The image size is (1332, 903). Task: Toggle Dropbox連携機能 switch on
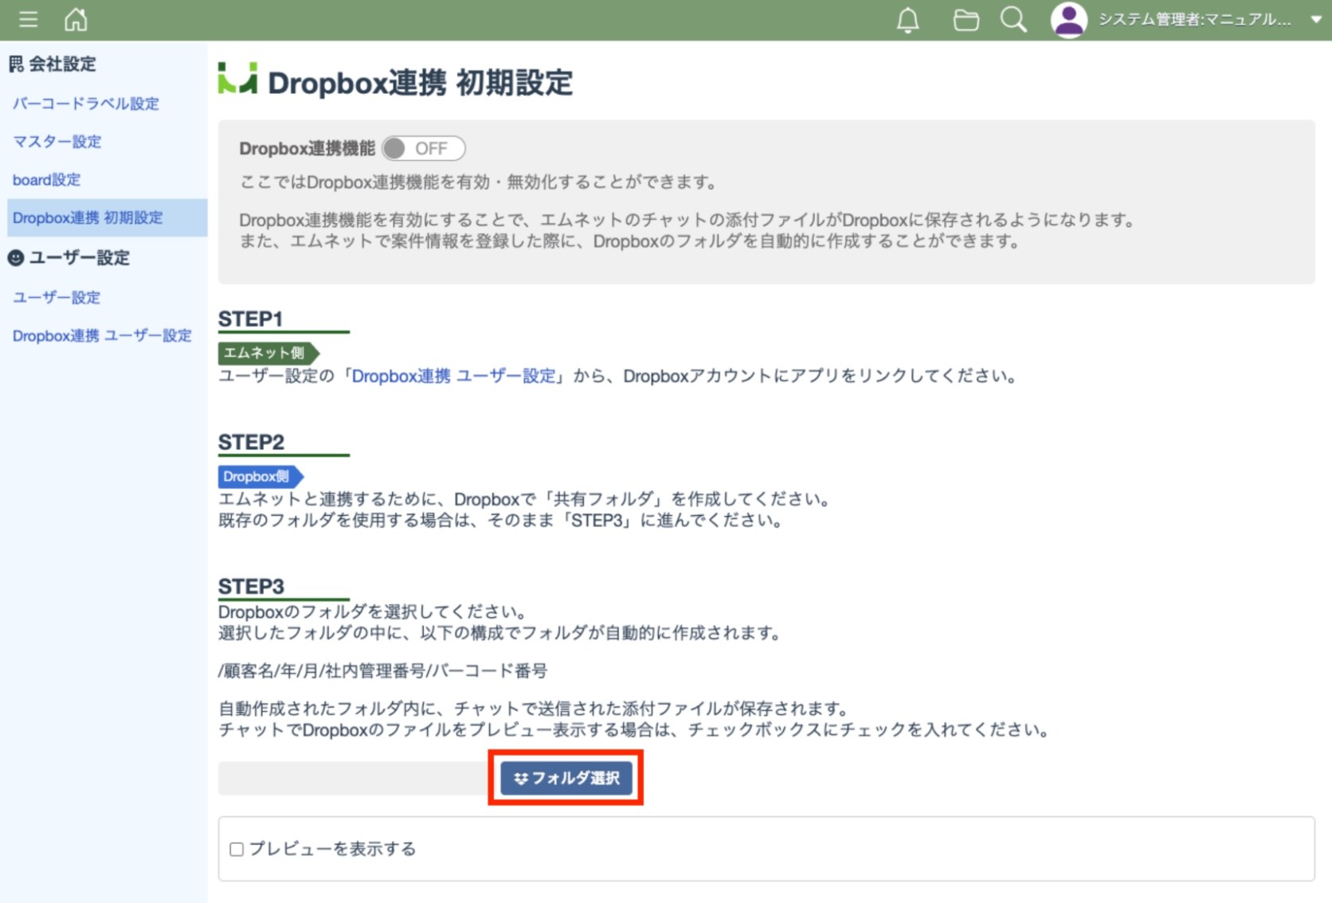[x=423, y=149]
